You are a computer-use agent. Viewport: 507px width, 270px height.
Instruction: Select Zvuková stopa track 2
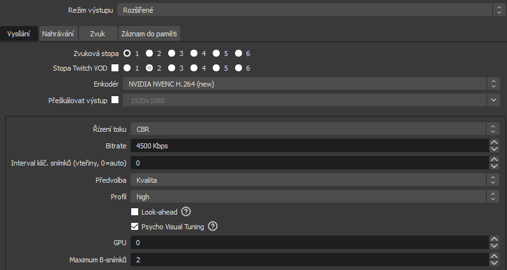(150, 53)
